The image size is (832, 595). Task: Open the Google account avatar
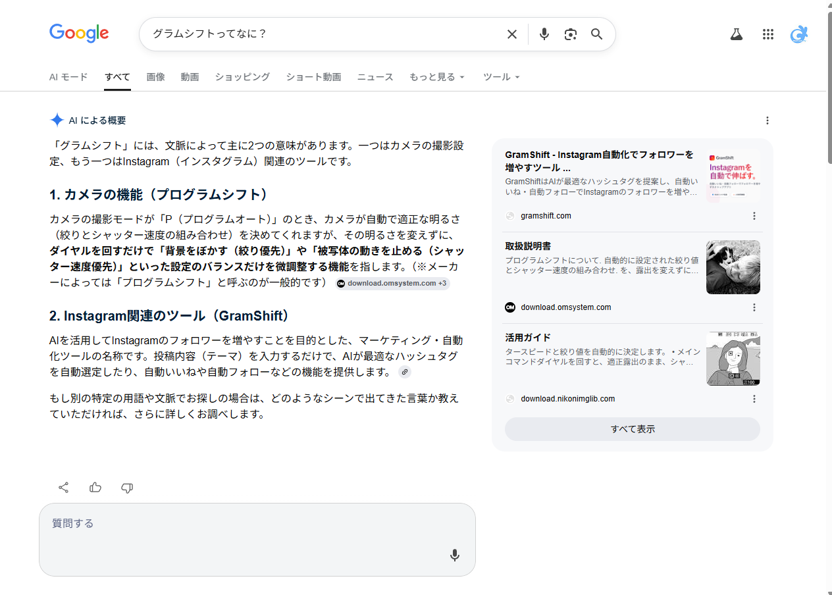tap(799, 34)
